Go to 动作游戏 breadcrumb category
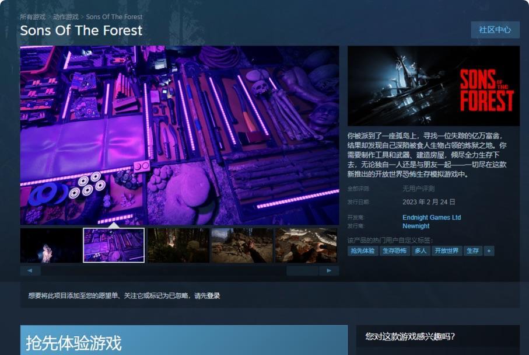The image size is (529, 355). pyautogui.click(x=66, y=17)
